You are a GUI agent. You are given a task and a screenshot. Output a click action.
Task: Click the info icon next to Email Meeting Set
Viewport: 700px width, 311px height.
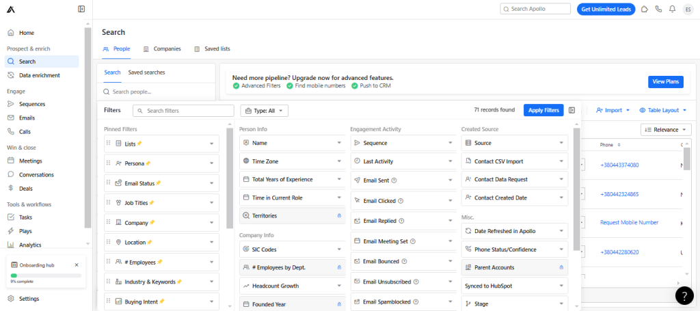point(413,241)
